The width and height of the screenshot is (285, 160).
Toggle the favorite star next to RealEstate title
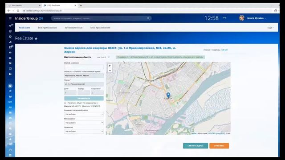coord(36,39)
